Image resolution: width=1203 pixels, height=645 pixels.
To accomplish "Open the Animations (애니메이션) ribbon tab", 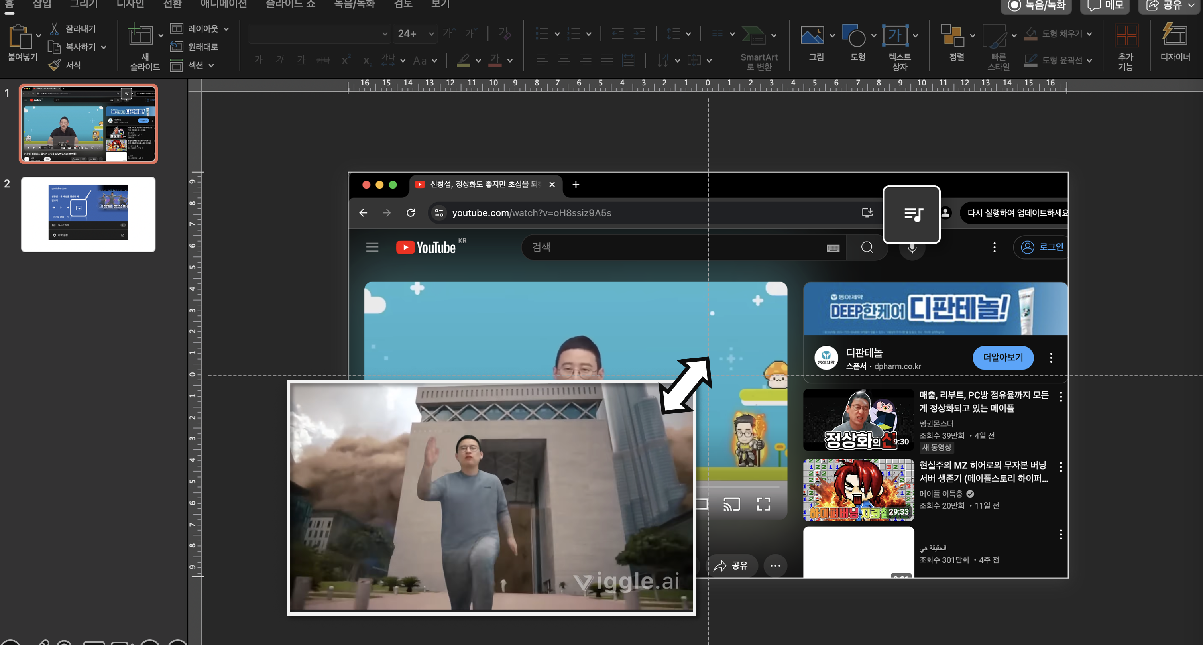I will pyautogui.click(x=223, y=4).
